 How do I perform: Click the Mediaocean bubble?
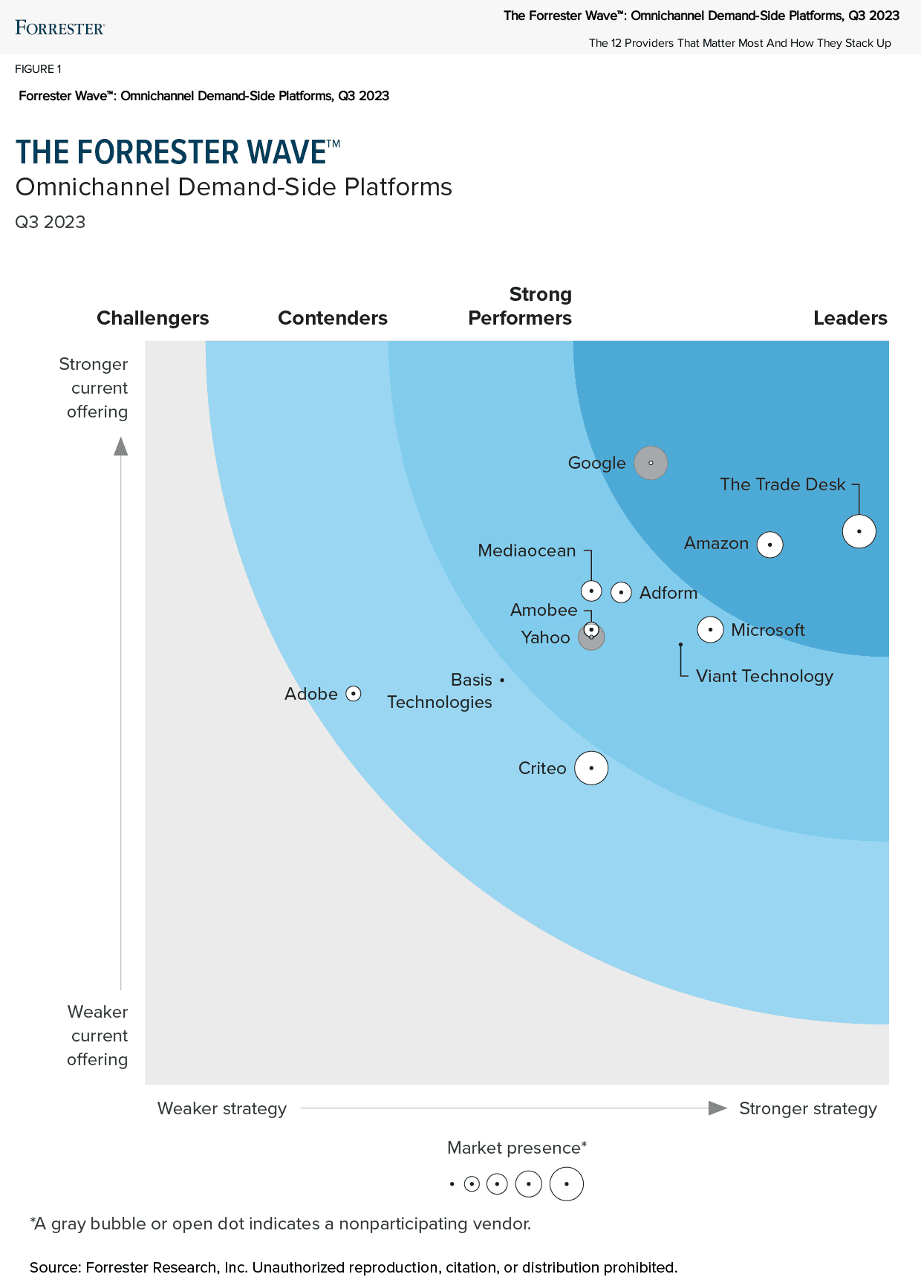[x=591, y=591]
